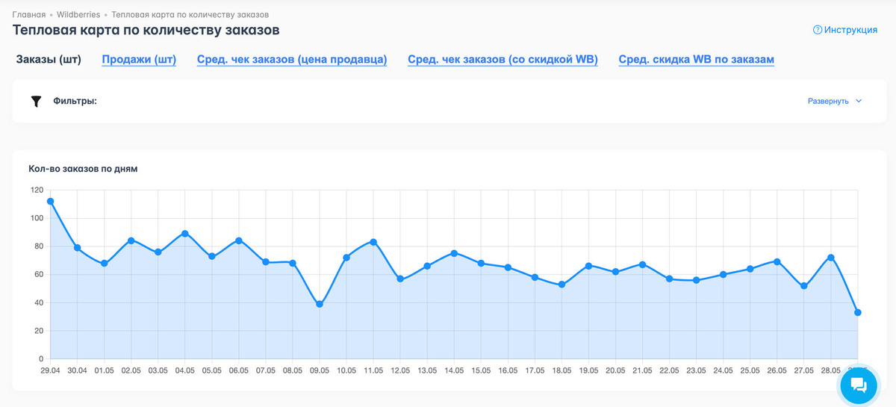Open Сред. чек заказов (со скидкой WB) tab
The height and width of the screenshot is (407, 896).
[x=503, y=60]
